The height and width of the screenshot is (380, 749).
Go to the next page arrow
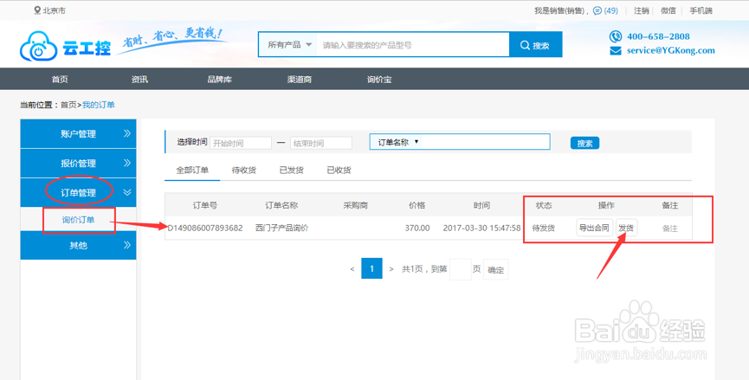[391, 269]
